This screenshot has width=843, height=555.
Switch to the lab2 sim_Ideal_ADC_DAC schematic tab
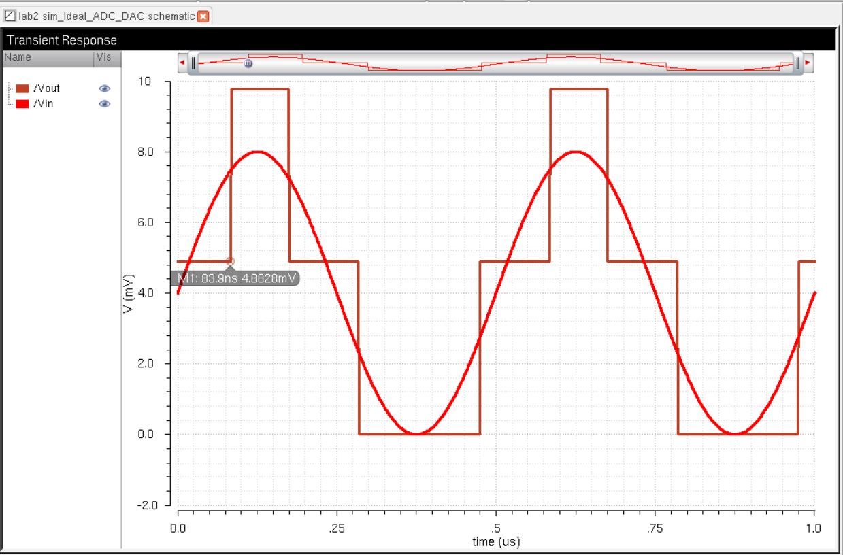107,16
